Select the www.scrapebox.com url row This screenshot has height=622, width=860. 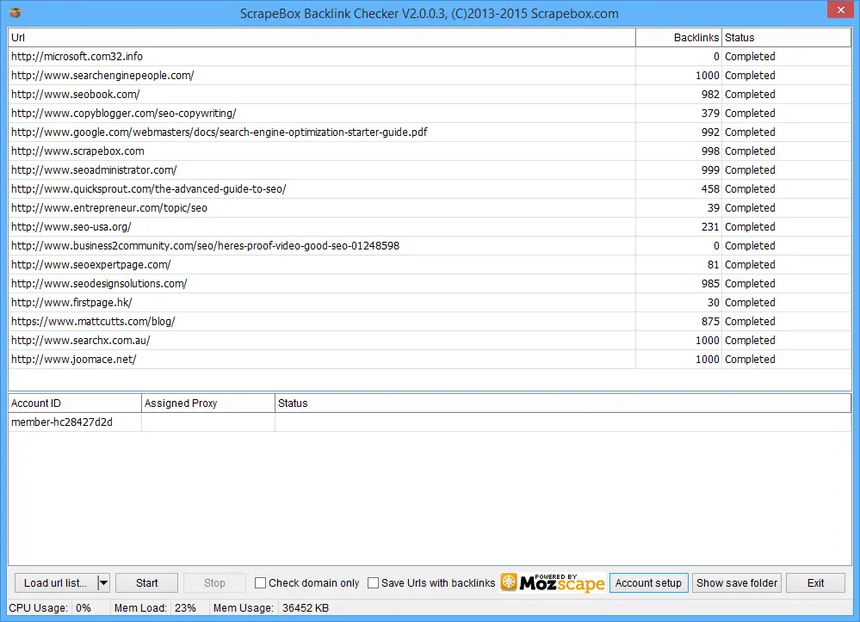coord(77,151)
